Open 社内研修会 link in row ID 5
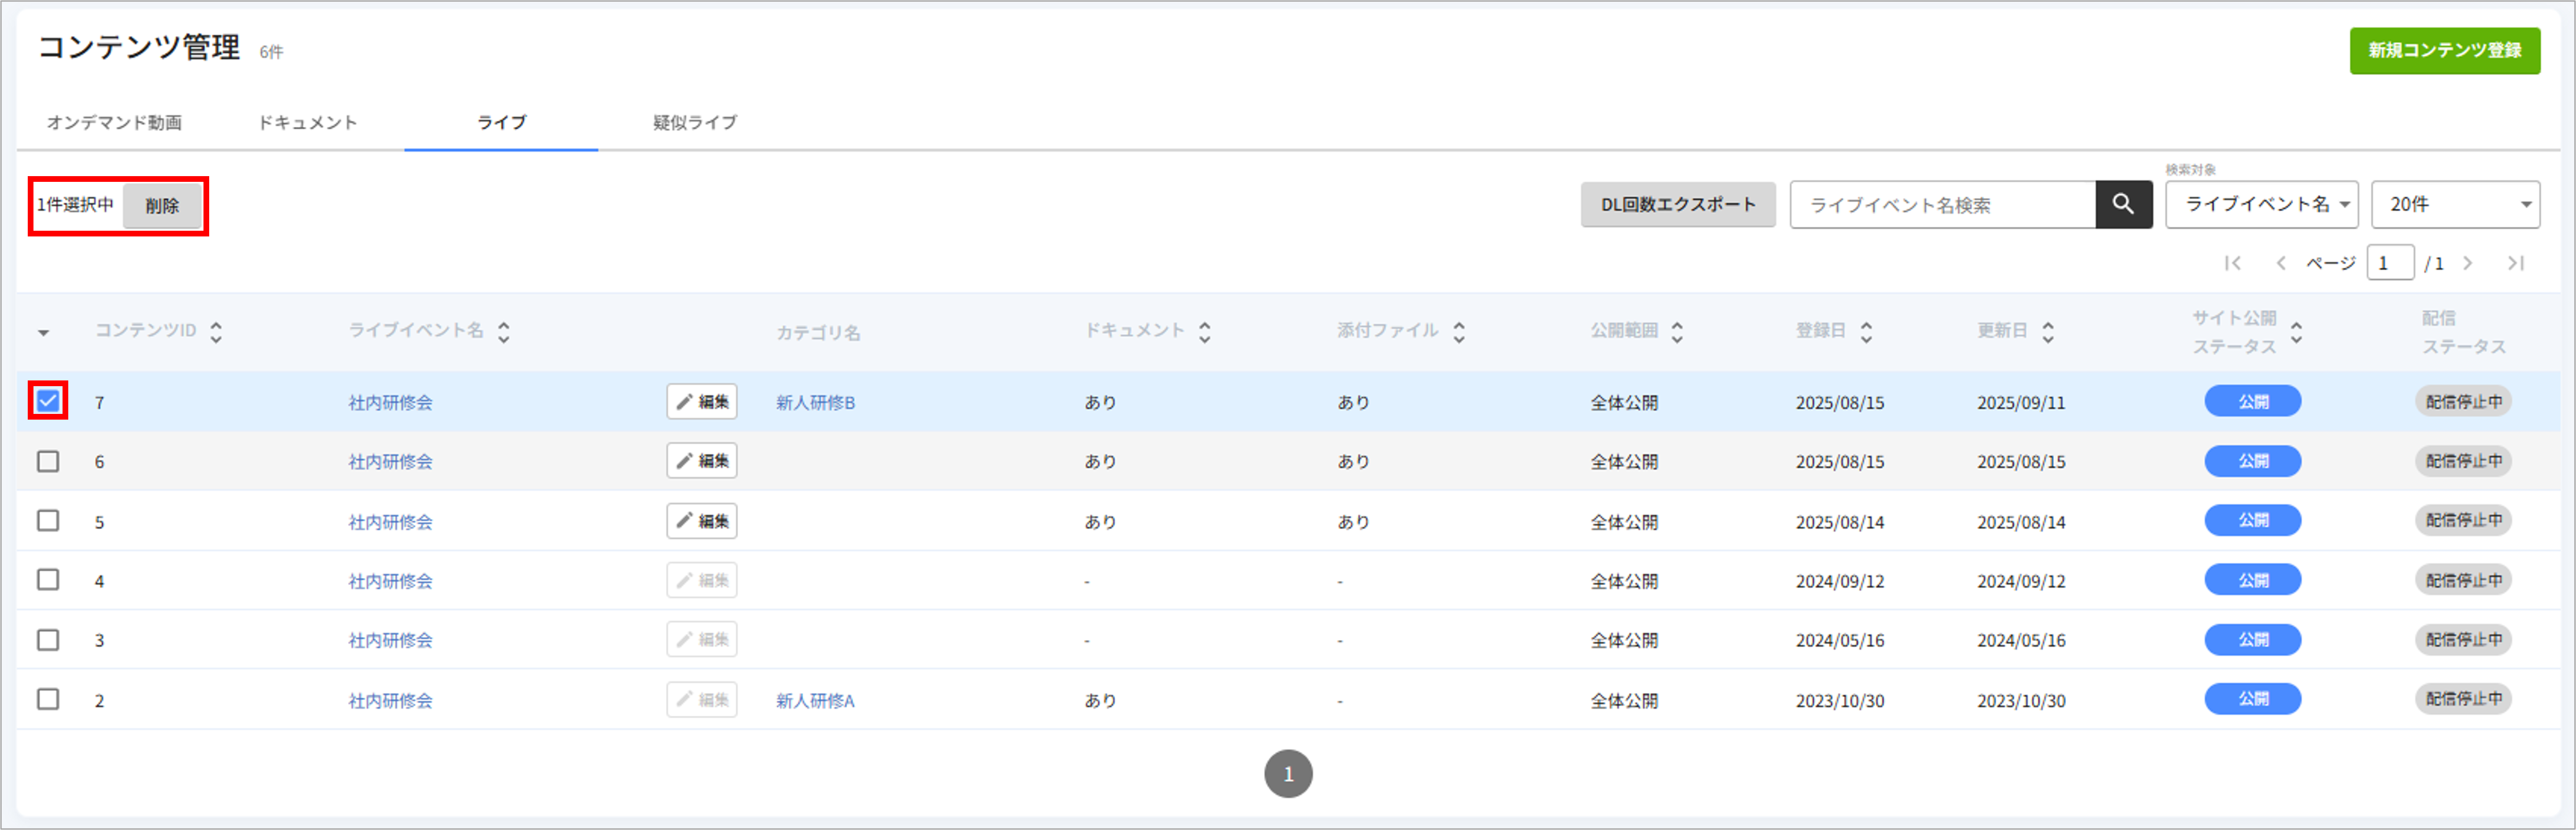Image resolution: width=2576 pixels, height=830 pixels. point(390,522)
